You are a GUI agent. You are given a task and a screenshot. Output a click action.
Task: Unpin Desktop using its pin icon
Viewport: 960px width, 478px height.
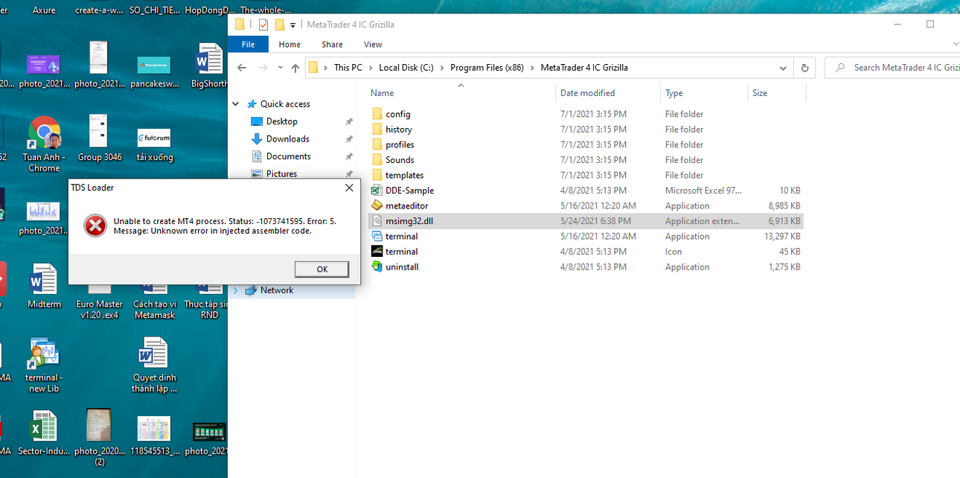tap(349, 121)
